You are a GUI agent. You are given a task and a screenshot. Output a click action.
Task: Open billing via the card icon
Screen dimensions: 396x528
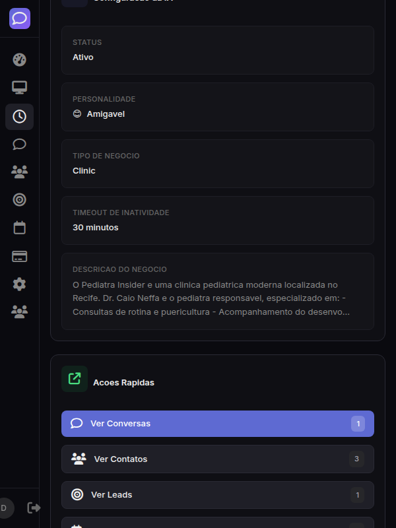[x=19, y=256]
